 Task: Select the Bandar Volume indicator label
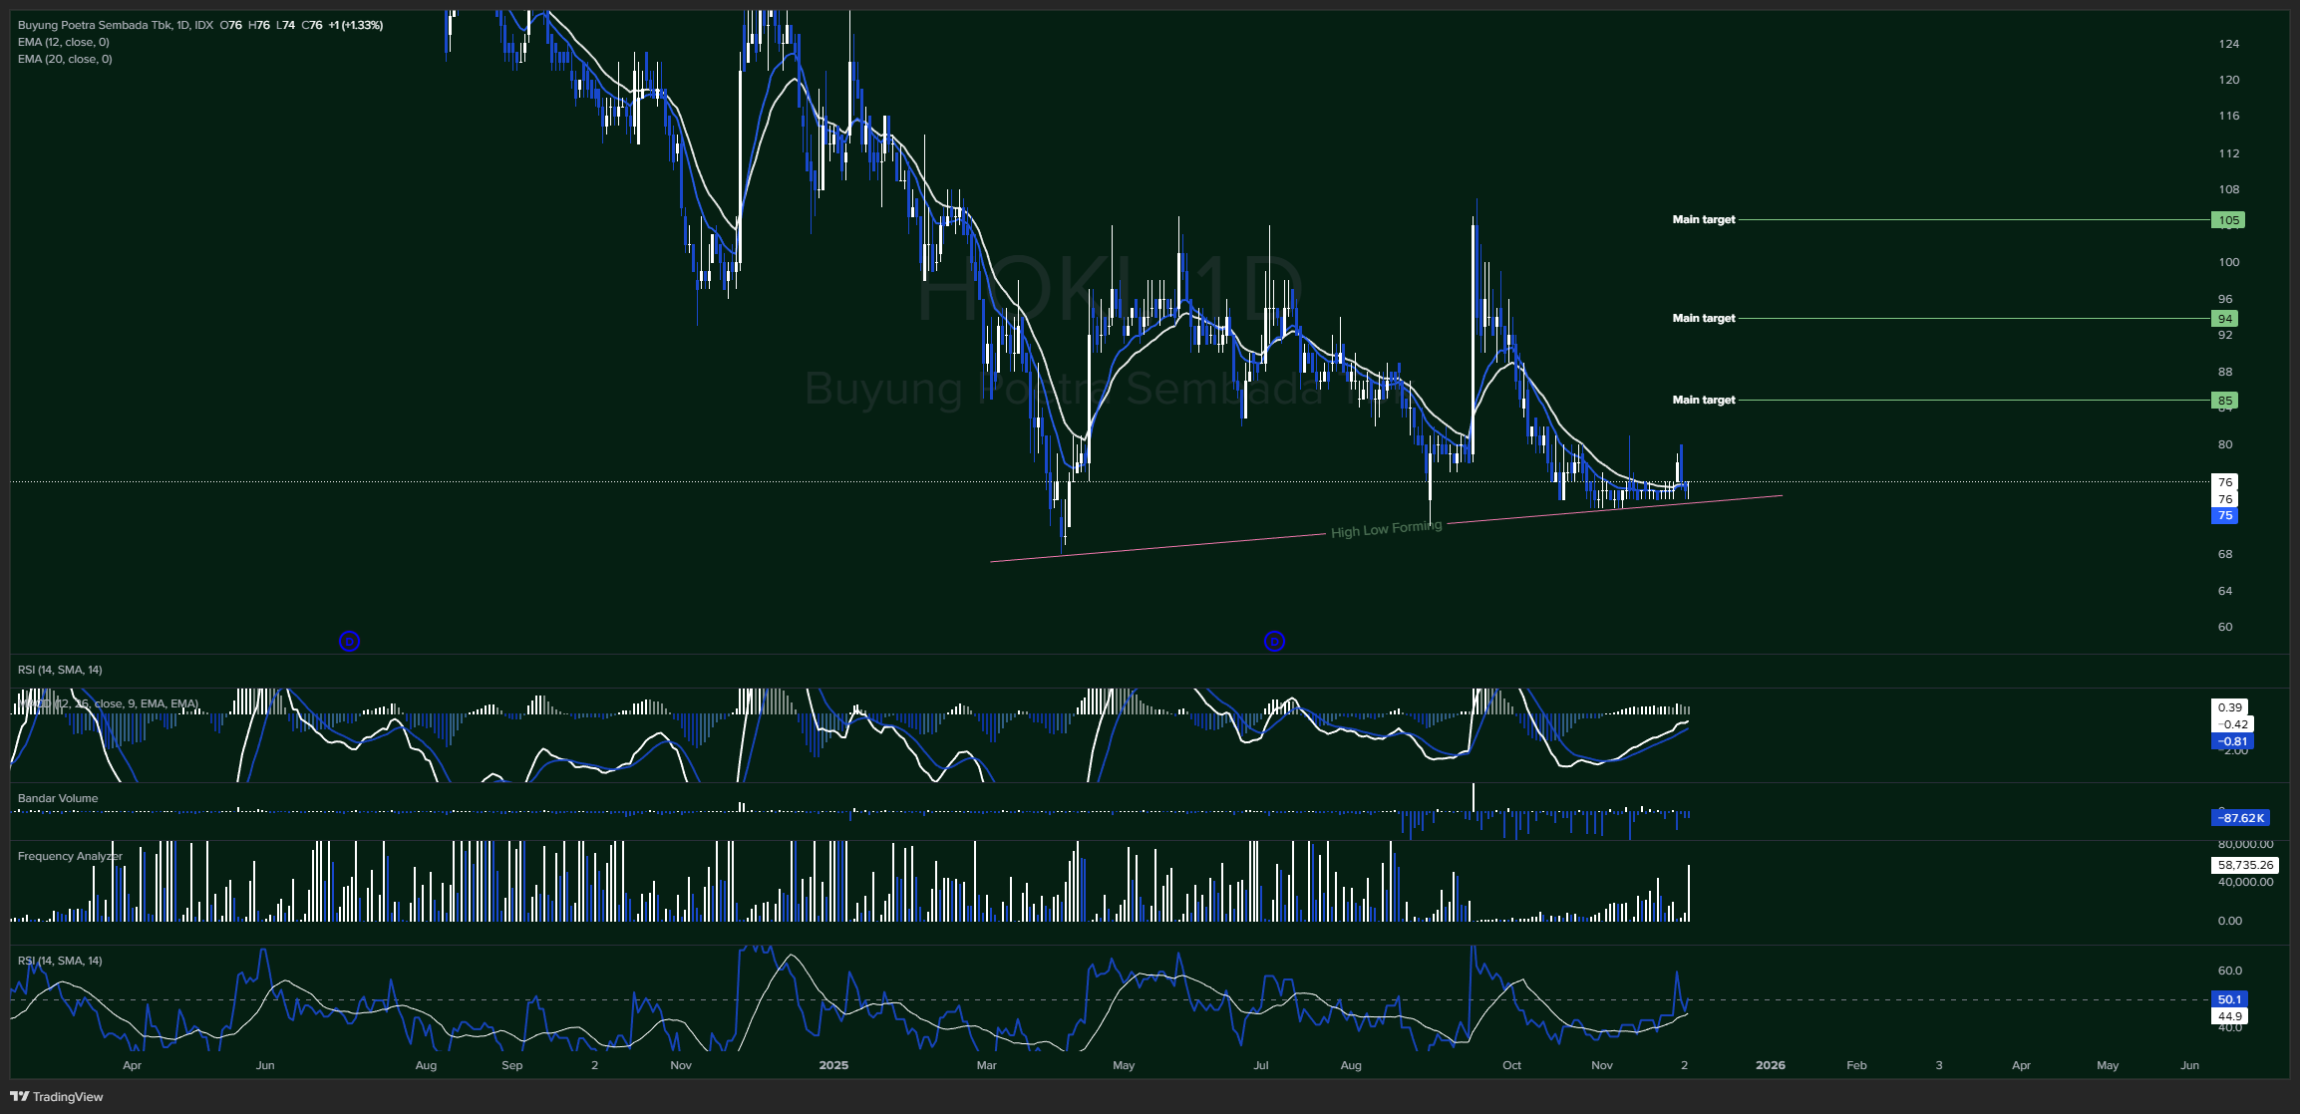click(x=58, y=798)
